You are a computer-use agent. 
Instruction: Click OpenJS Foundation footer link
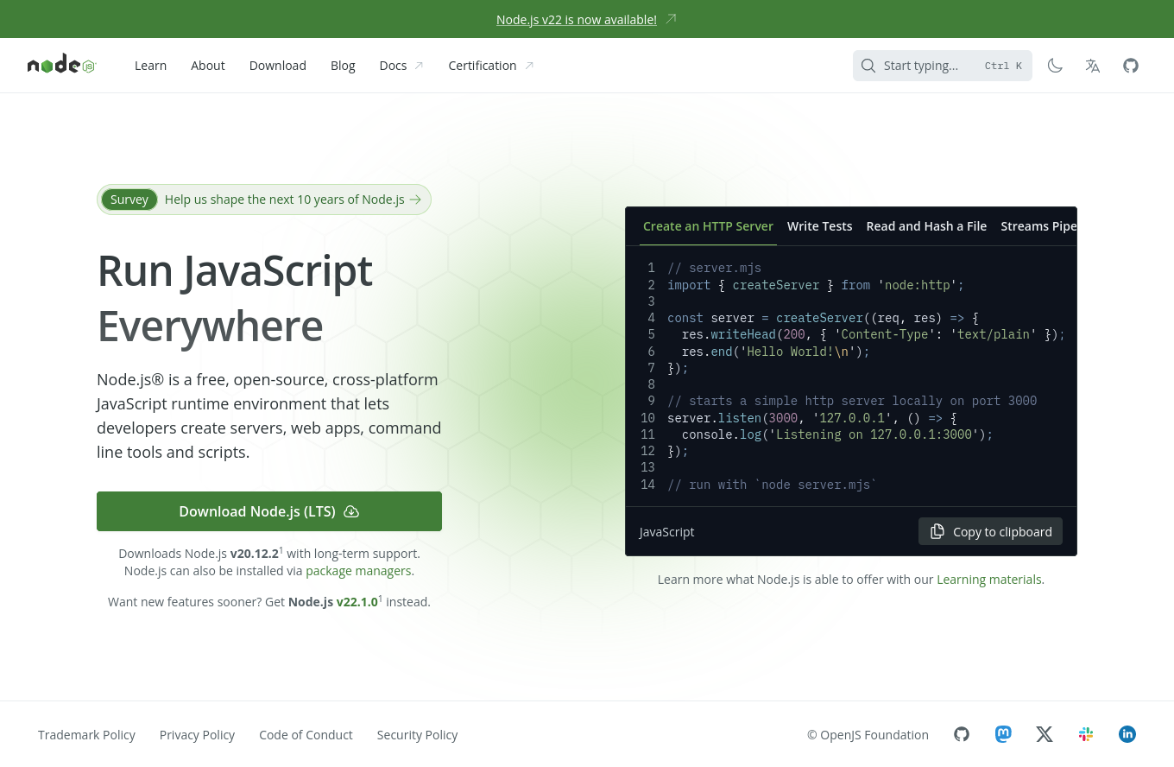[x=868, y=735]
